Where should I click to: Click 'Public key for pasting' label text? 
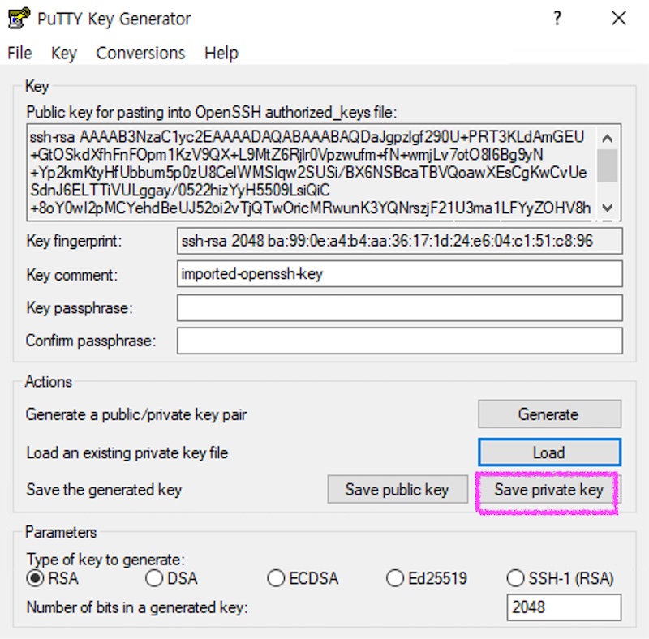pyautogui.click(x=212, y=112)
